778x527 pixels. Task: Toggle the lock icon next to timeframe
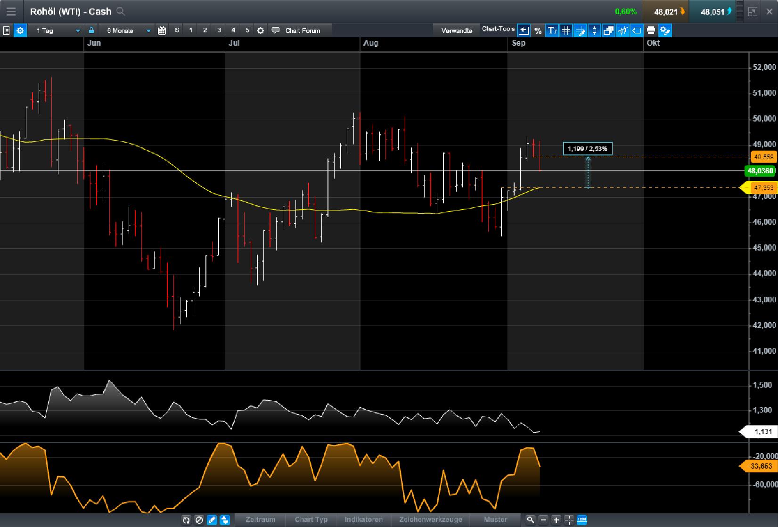tap(91, 30)
